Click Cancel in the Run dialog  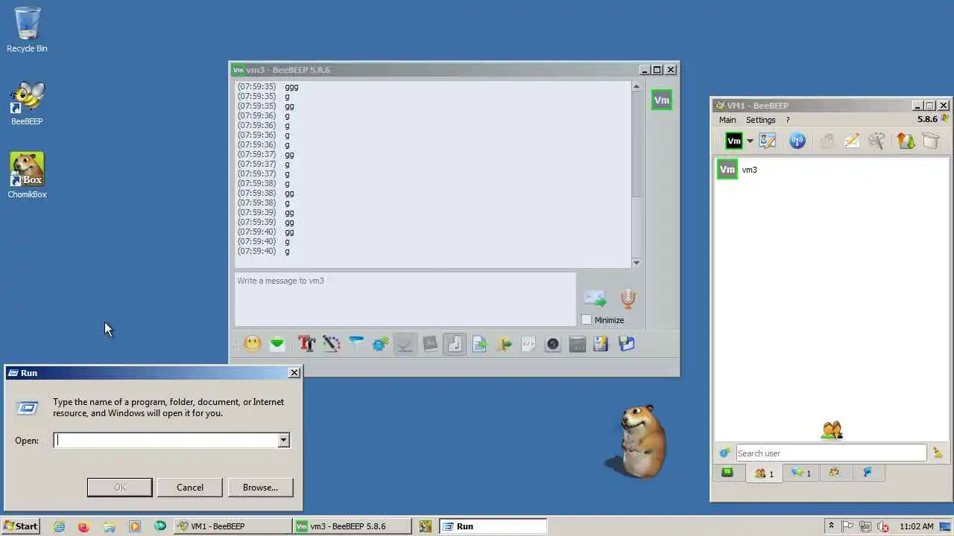(190, 488)
